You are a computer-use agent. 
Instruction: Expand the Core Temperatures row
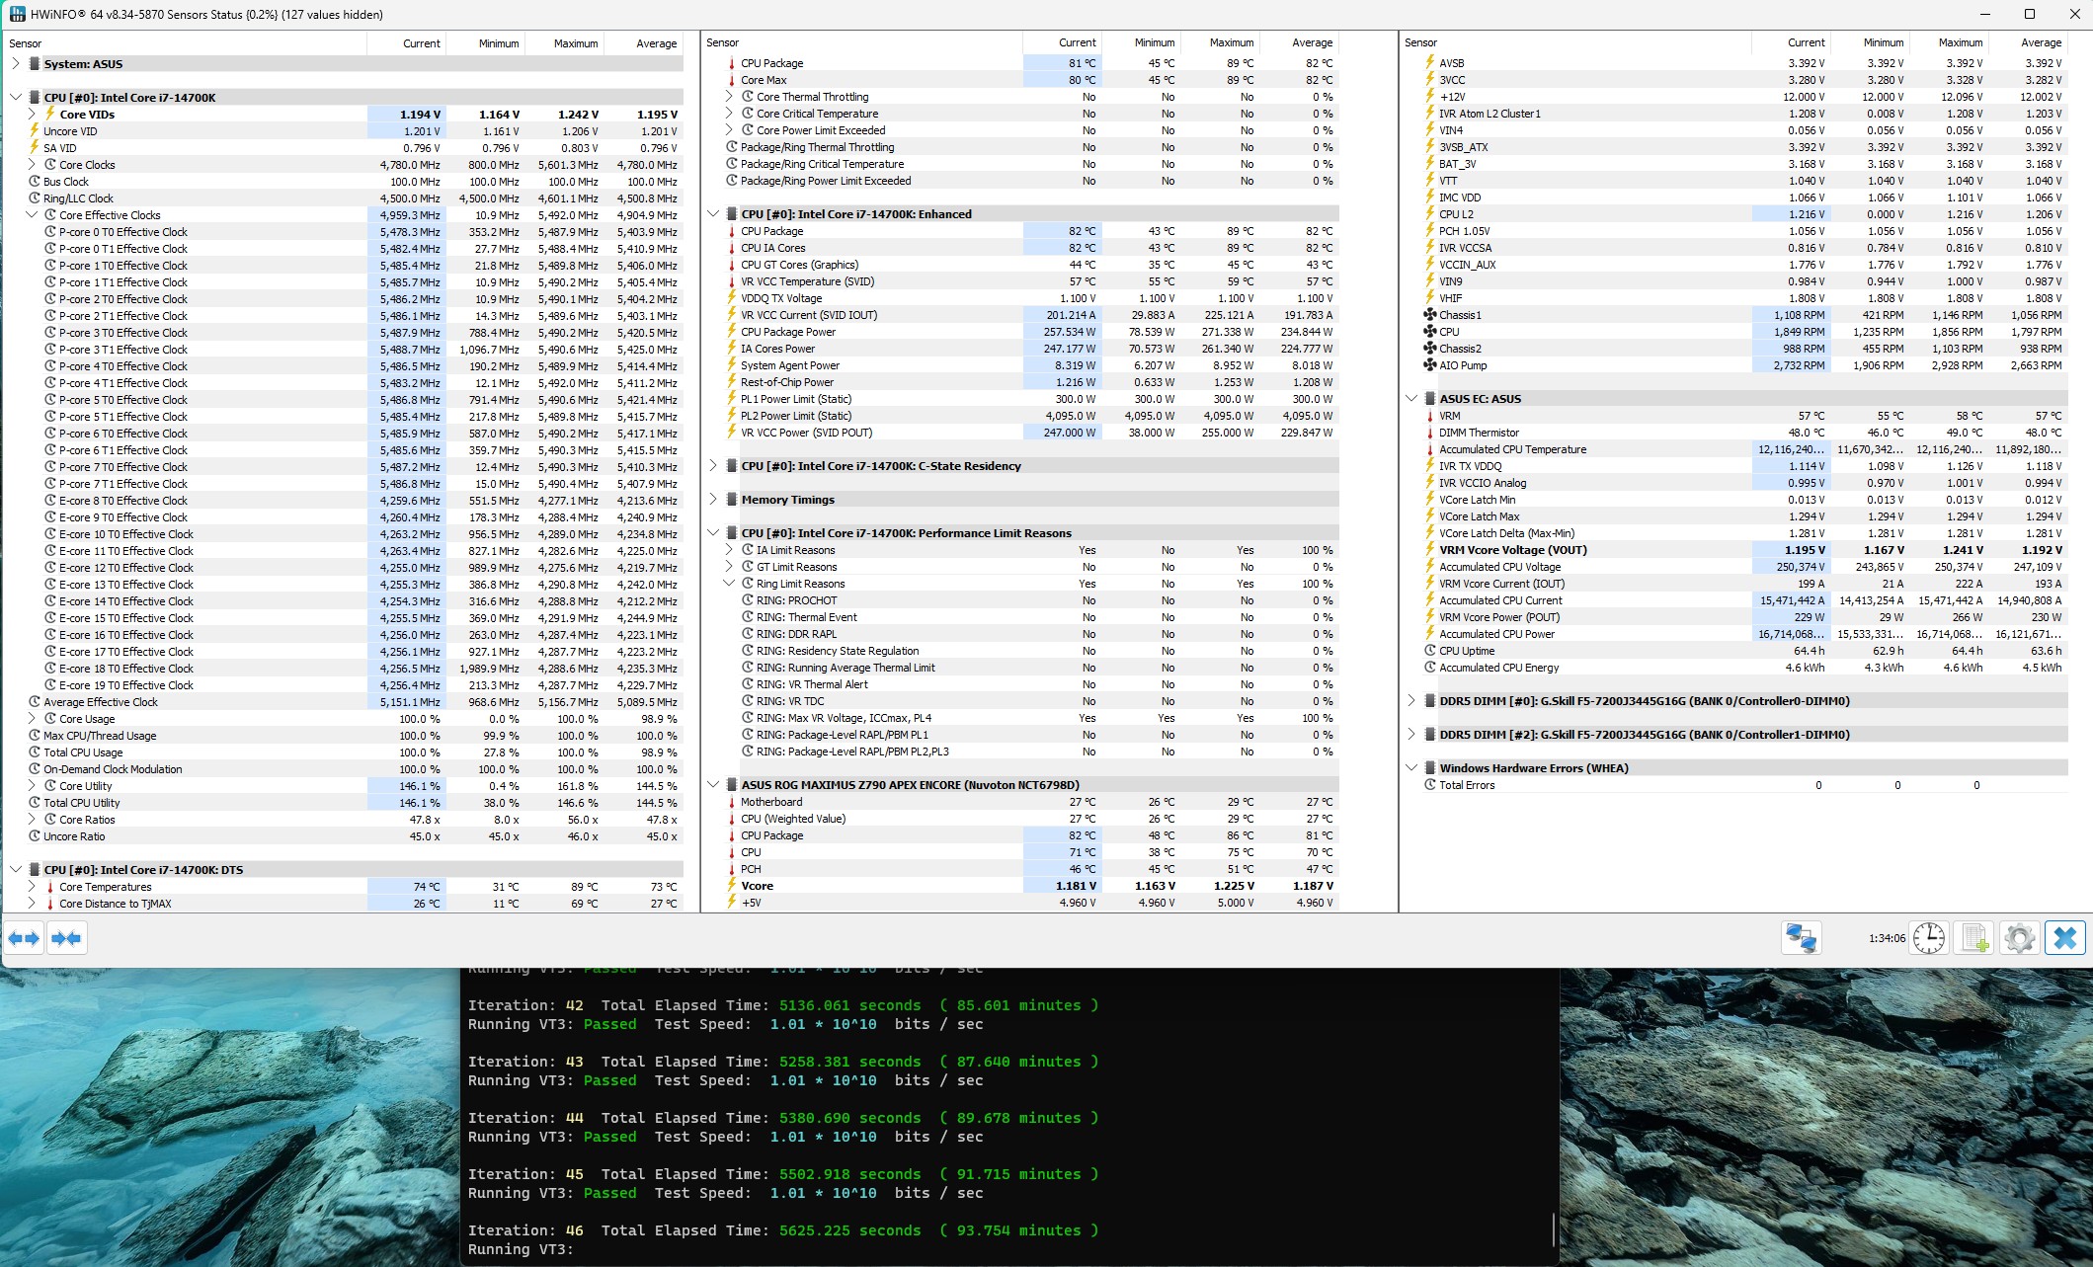click(32, 887)
